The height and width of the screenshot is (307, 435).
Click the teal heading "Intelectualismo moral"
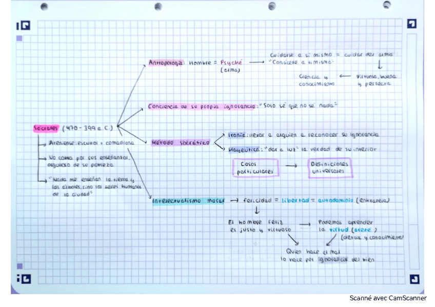pyautogui.click(x=188, y=200)
